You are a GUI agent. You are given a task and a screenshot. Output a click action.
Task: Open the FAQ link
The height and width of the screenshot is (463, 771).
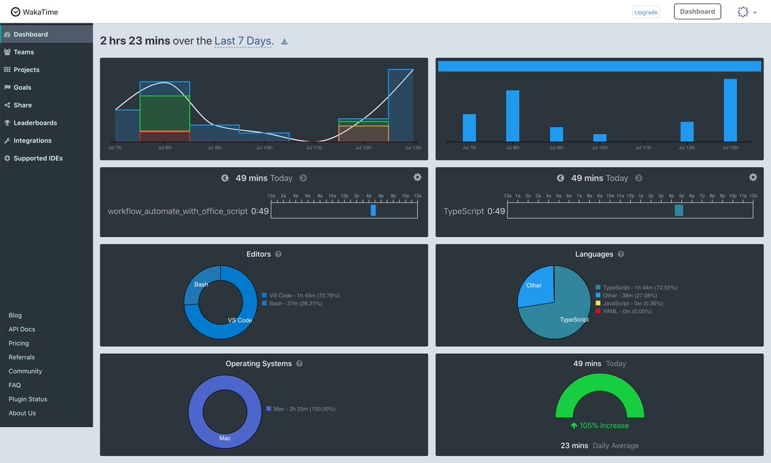click(x=15, y=385)
